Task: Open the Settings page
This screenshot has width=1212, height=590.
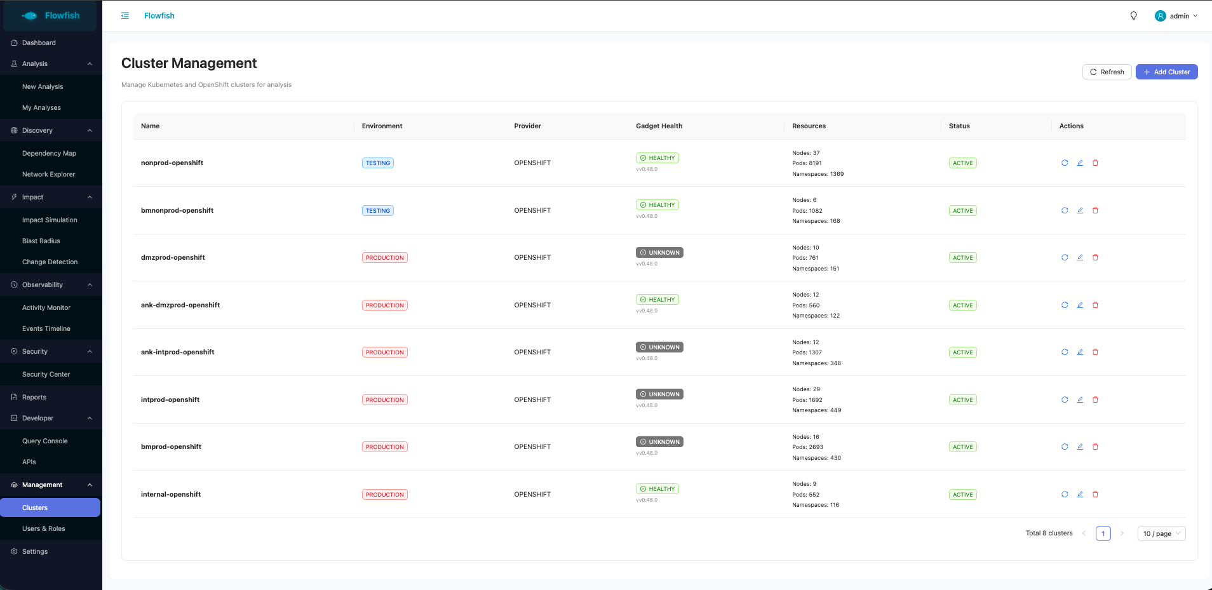Action: (51, 551)
